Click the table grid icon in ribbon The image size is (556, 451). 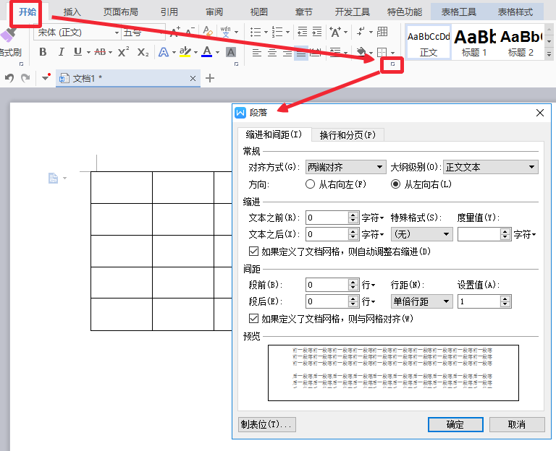coord(382,32)
